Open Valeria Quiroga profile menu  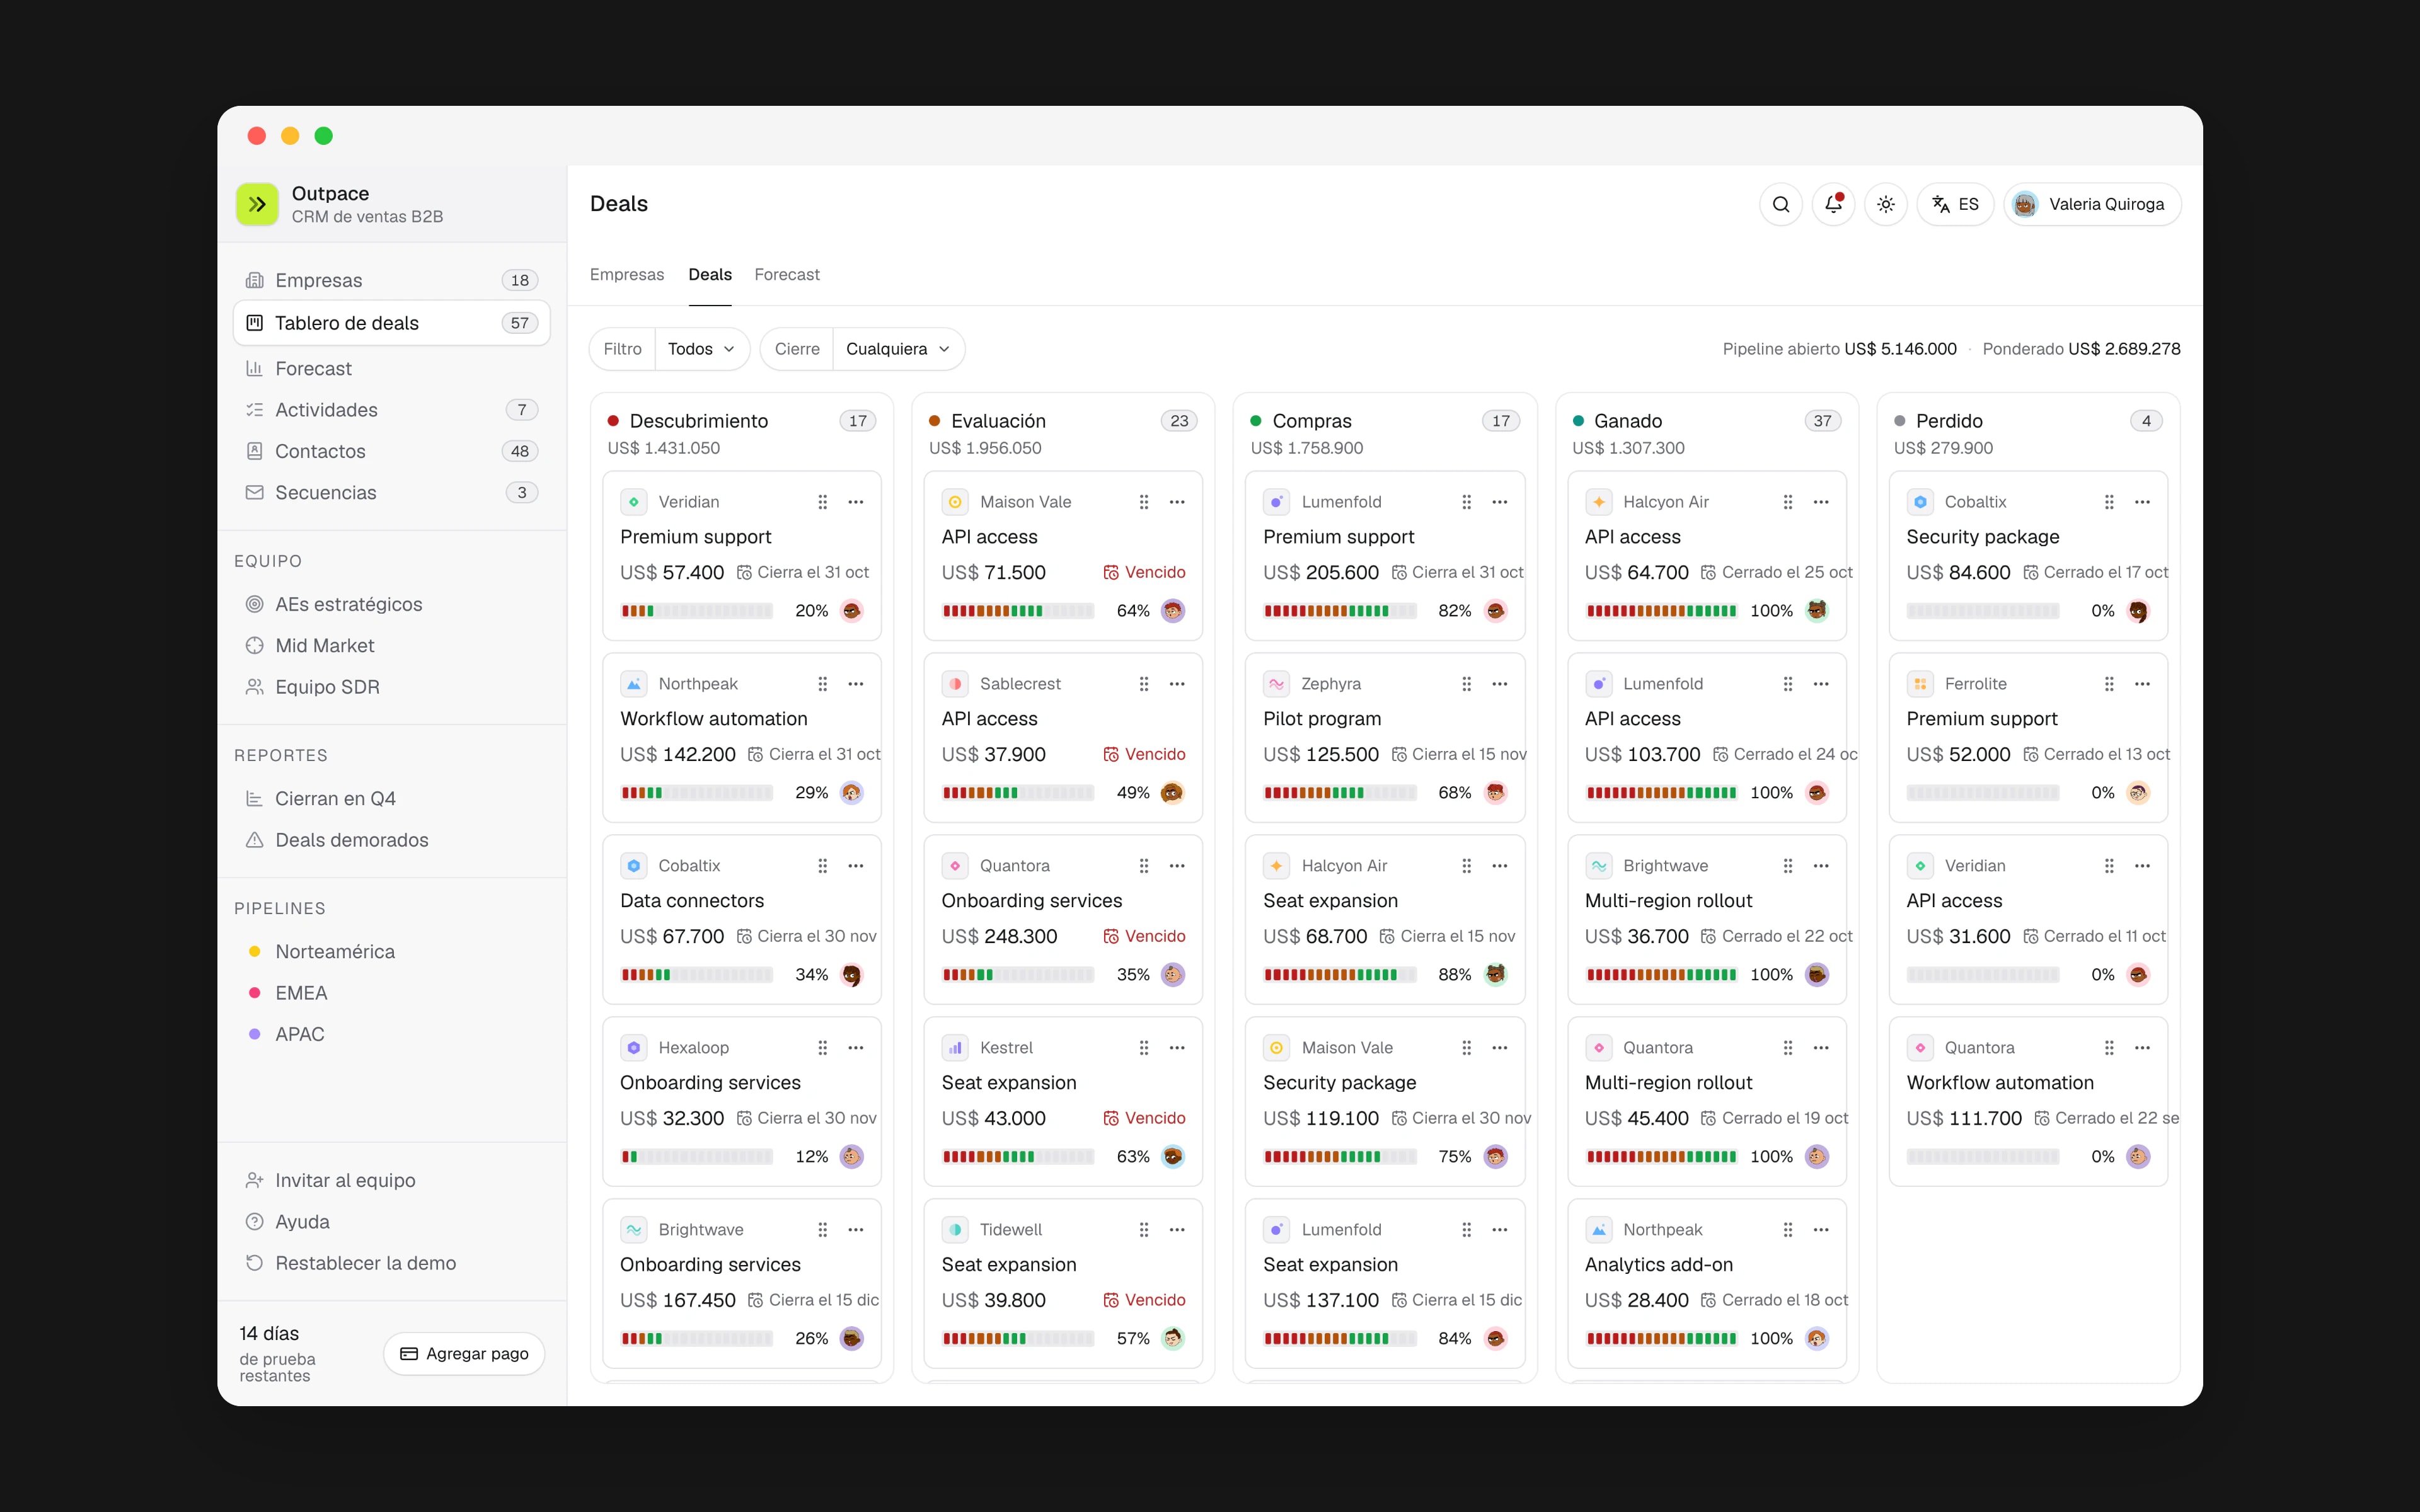coord(2092,204)
